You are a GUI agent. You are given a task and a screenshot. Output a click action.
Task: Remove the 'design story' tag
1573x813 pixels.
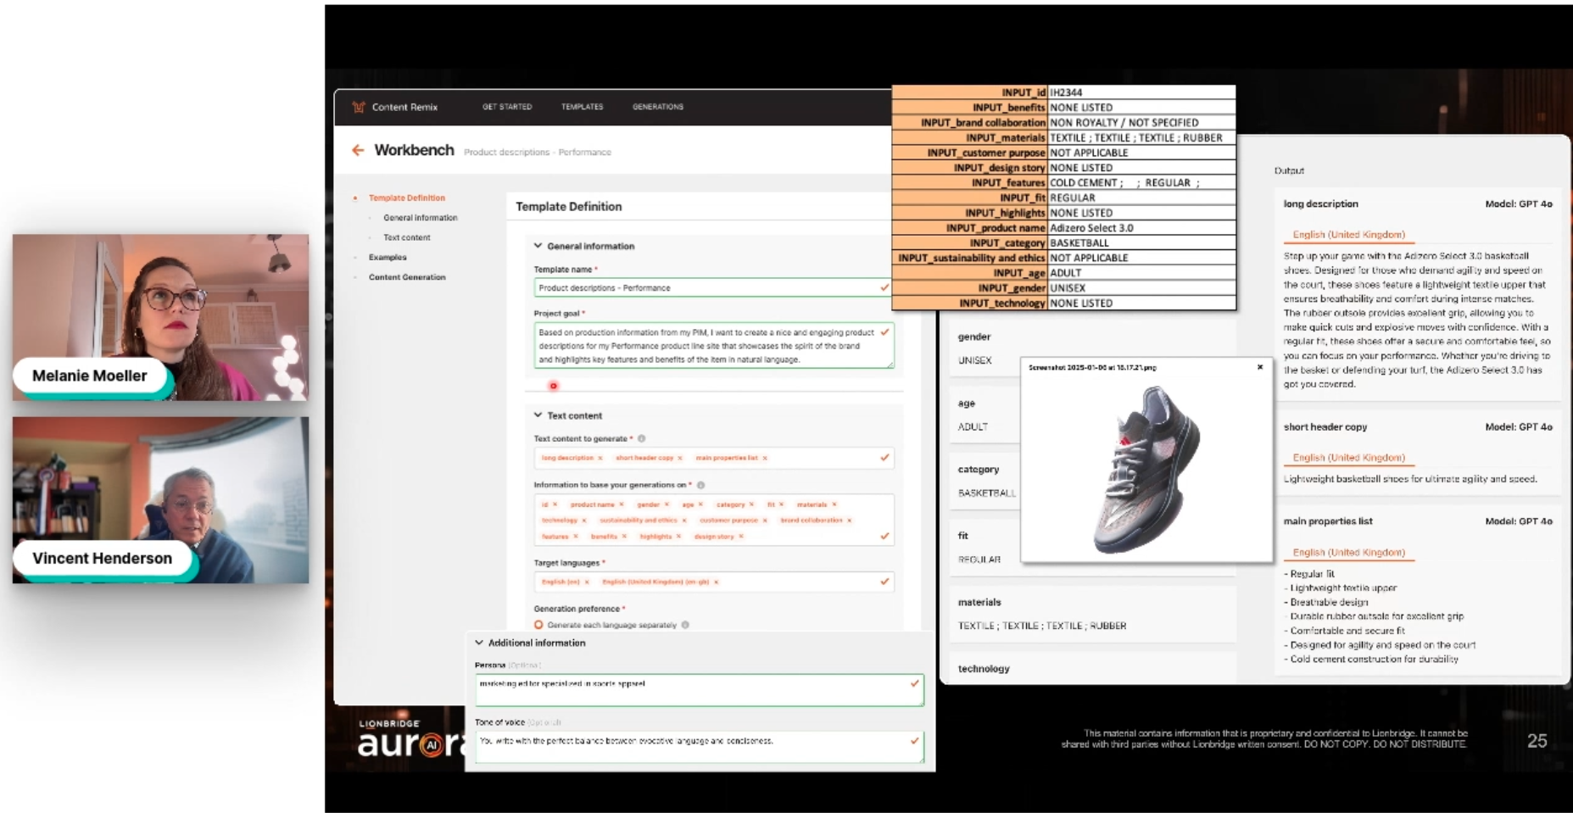[741, 537]
